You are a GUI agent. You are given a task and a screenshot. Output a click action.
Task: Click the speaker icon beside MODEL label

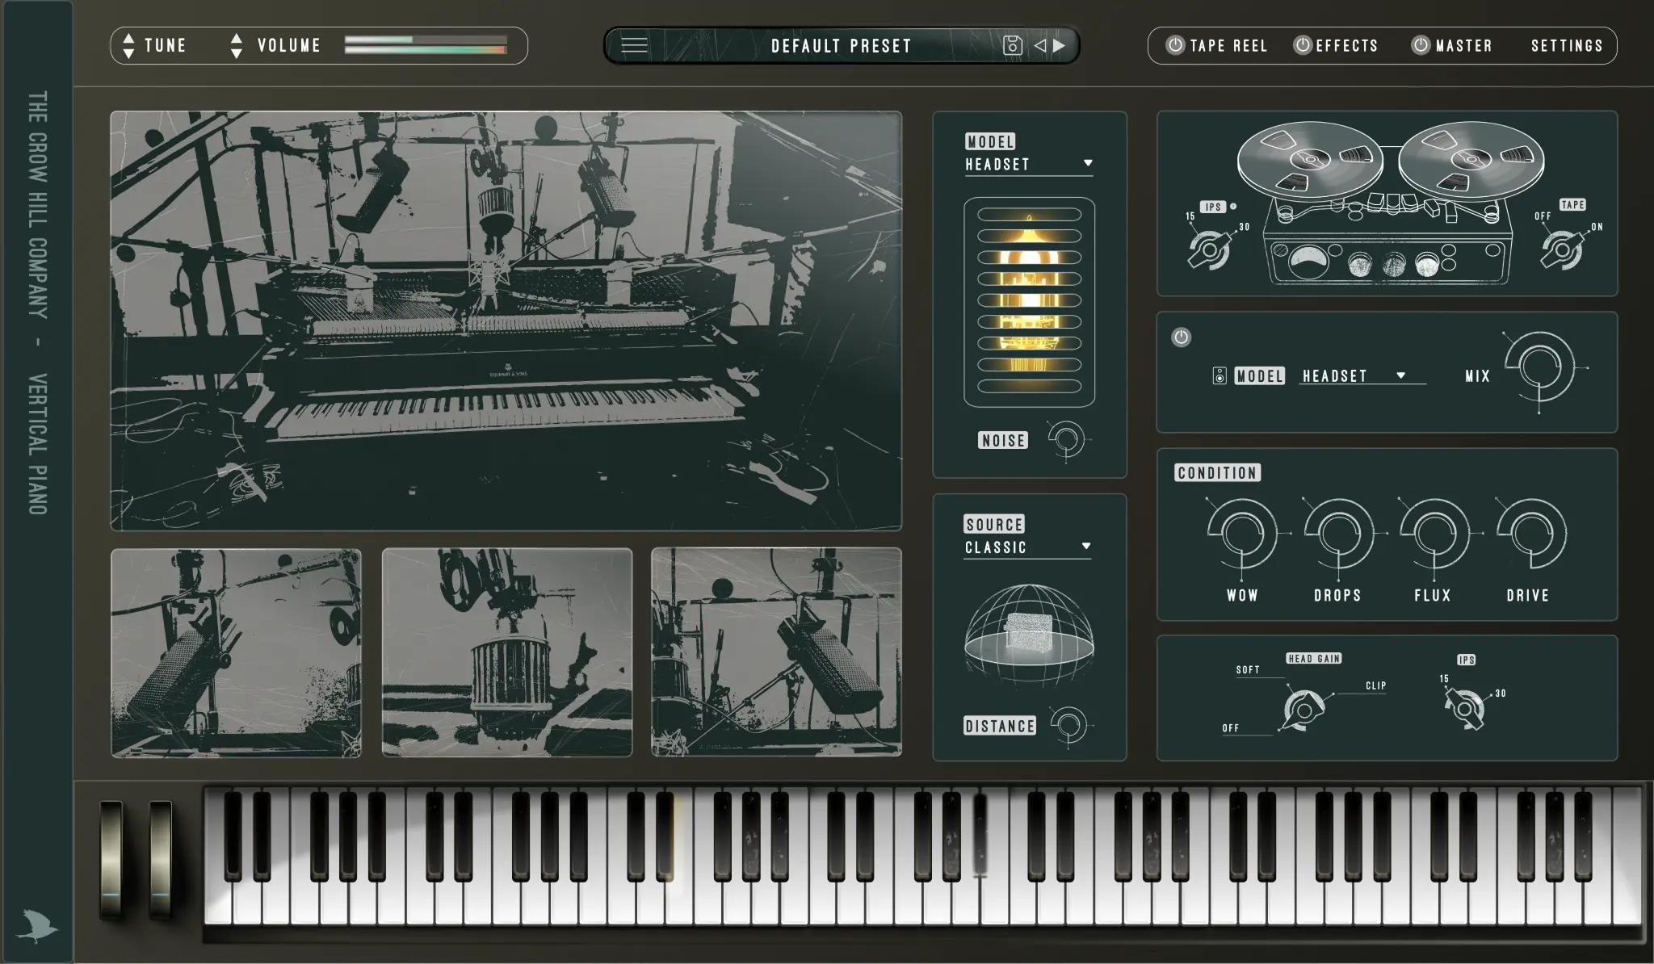[1220, 375]
